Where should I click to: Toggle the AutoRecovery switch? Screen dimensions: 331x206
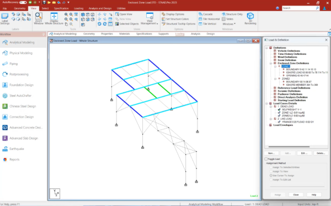pyautogui.click(x=23, y=3)
